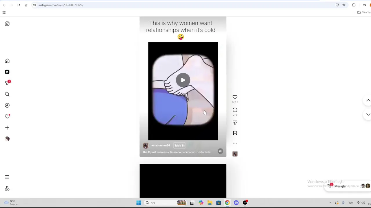Open OBS Studio from taskbar

245,203
